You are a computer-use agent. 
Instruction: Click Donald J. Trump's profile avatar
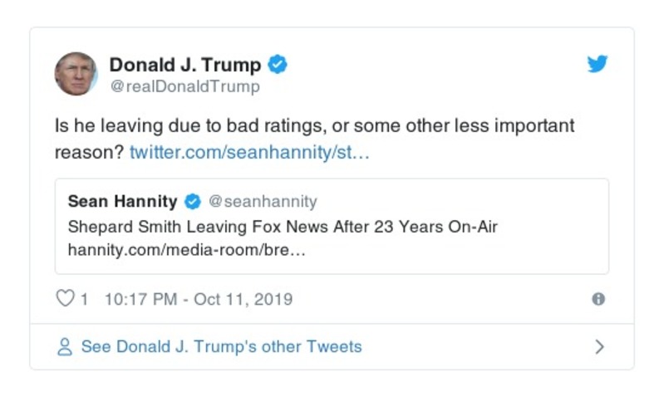coord(76,73)
